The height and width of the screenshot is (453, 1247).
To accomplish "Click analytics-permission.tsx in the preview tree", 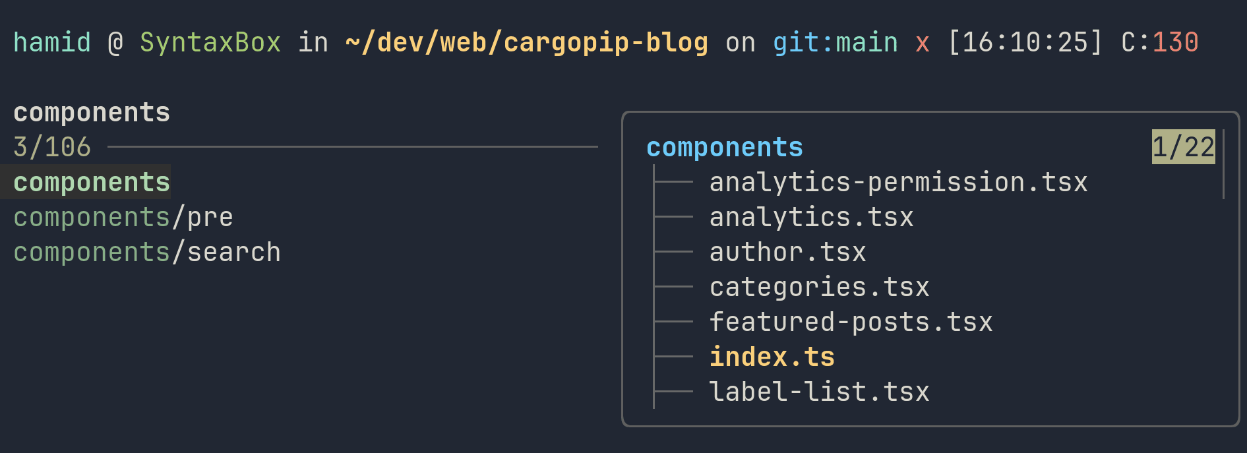I will click(x=897, y=183).
